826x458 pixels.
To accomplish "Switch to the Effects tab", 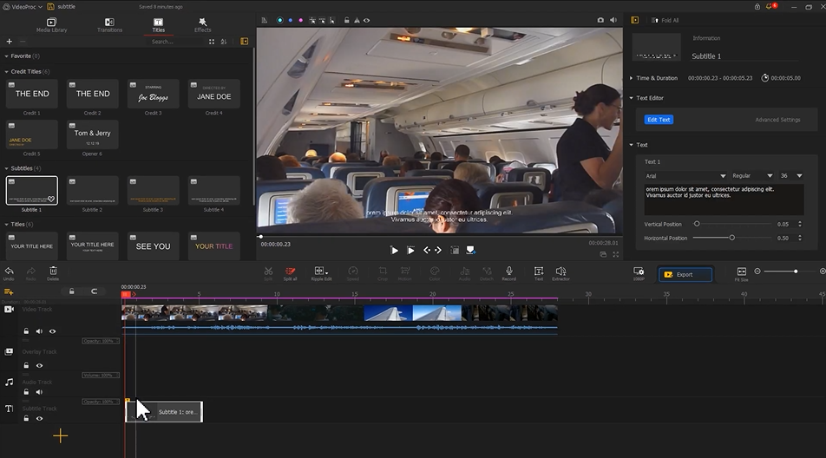I will point(202,25).
